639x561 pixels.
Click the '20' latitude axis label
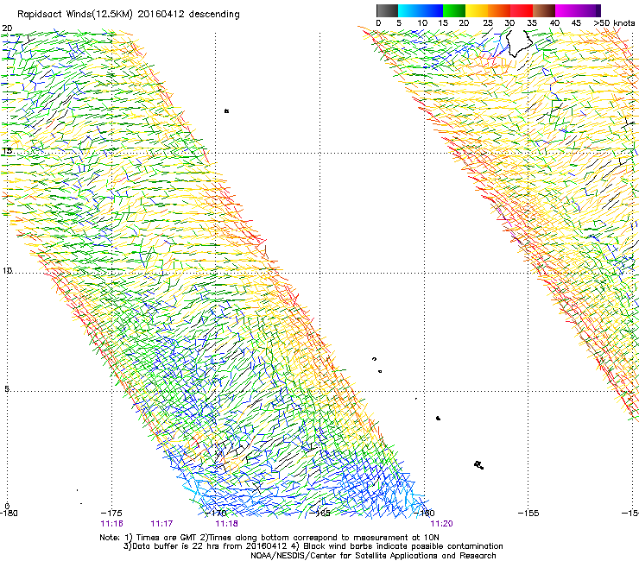(7, 28)
